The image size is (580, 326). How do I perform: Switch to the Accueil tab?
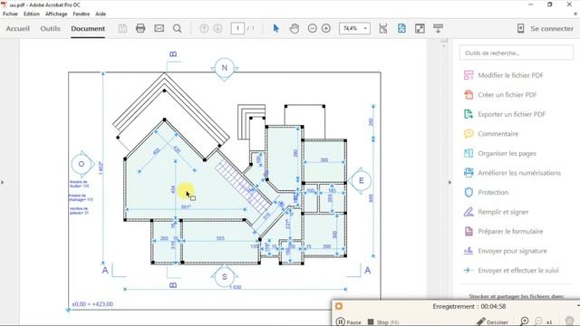18,28
